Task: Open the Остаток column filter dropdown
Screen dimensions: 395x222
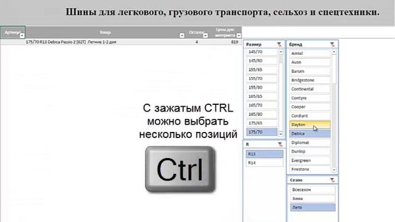Action: 206,36
